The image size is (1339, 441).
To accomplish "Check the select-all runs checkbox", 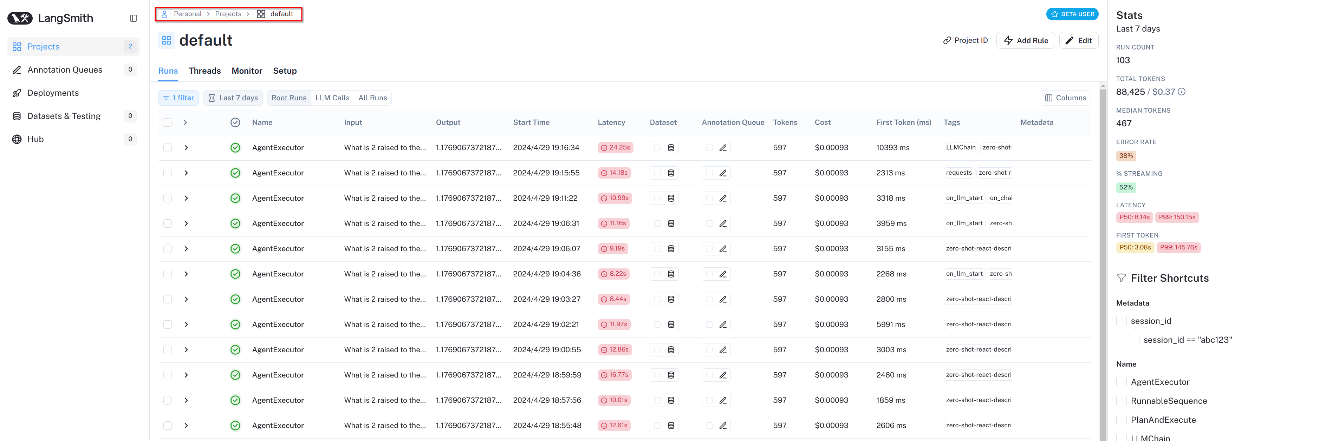I will (x=167, y=122).
